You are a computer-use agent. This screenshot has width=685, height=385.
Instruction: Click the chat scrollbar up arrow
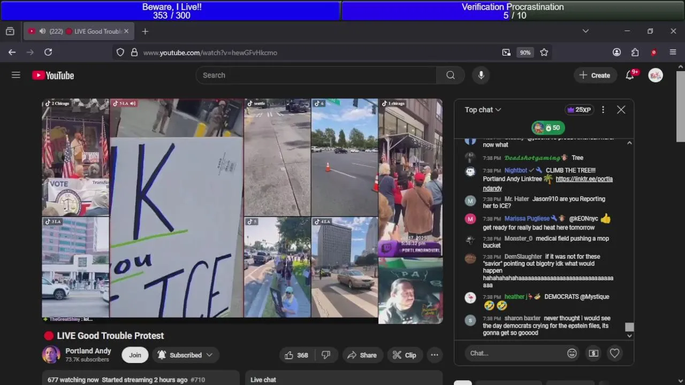pos(629,143)
